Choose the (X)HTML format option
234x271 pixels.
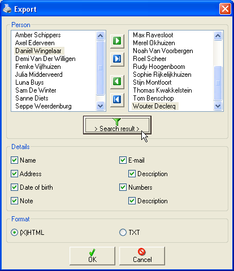tap(14, 233)
